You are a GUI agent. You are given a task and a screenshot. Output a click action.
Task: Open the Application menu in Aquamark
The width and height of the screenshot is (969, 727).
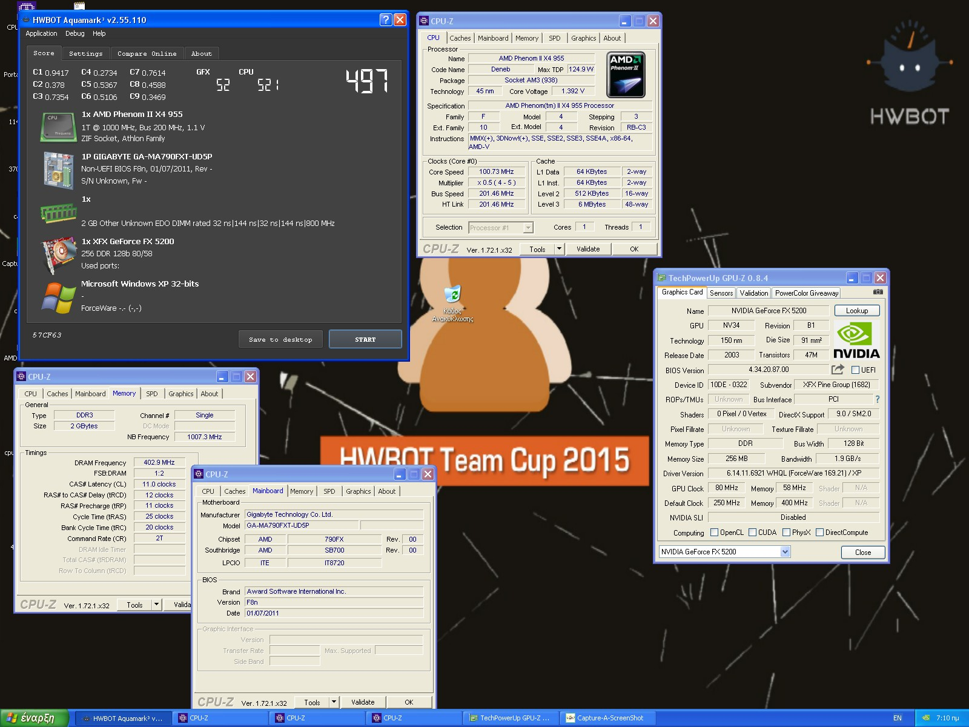pyautogui.click(x=41, y=33)
